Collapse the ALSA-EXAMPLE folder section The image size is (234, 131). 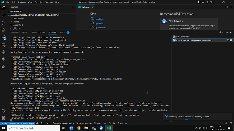[x=42, y=15]
